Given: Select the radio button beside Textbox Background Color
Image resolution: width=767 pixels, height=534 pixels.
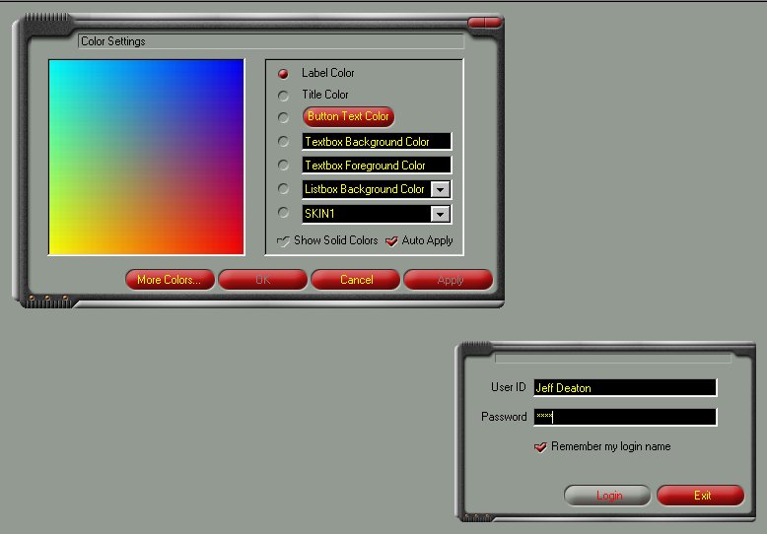Looking at the screenshot, I should (284, 142).
